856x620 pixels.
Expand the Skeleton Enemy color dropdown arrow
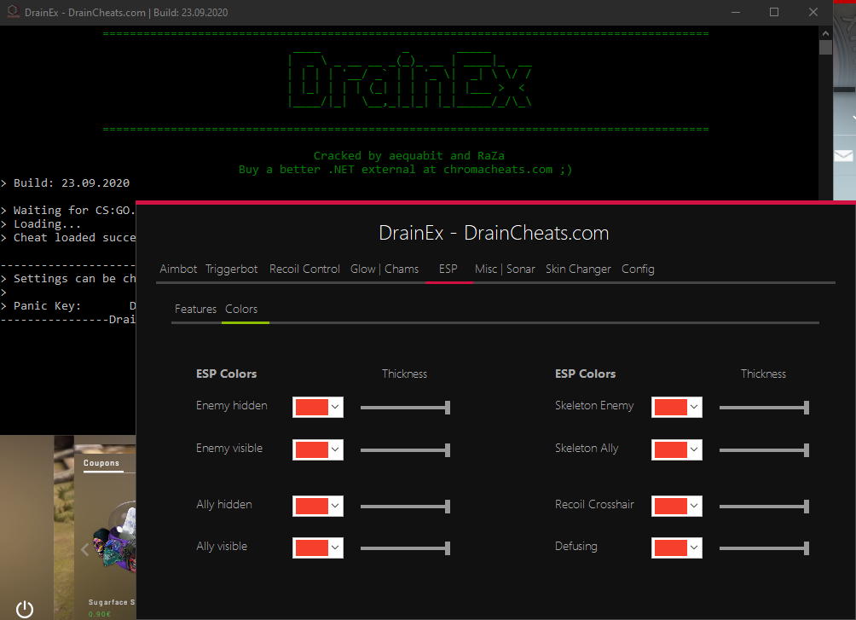click(x=694, y=407)
